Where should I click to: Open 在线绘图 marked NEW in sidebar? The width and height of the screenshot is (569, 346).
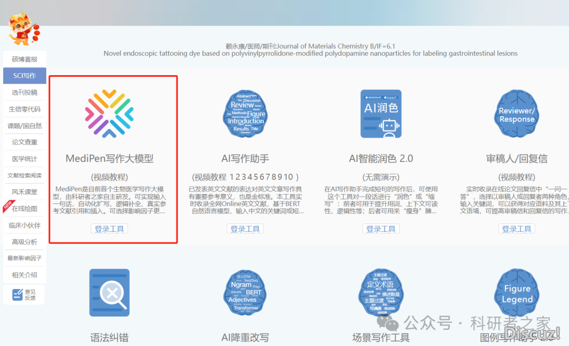(x=25, y=209)
